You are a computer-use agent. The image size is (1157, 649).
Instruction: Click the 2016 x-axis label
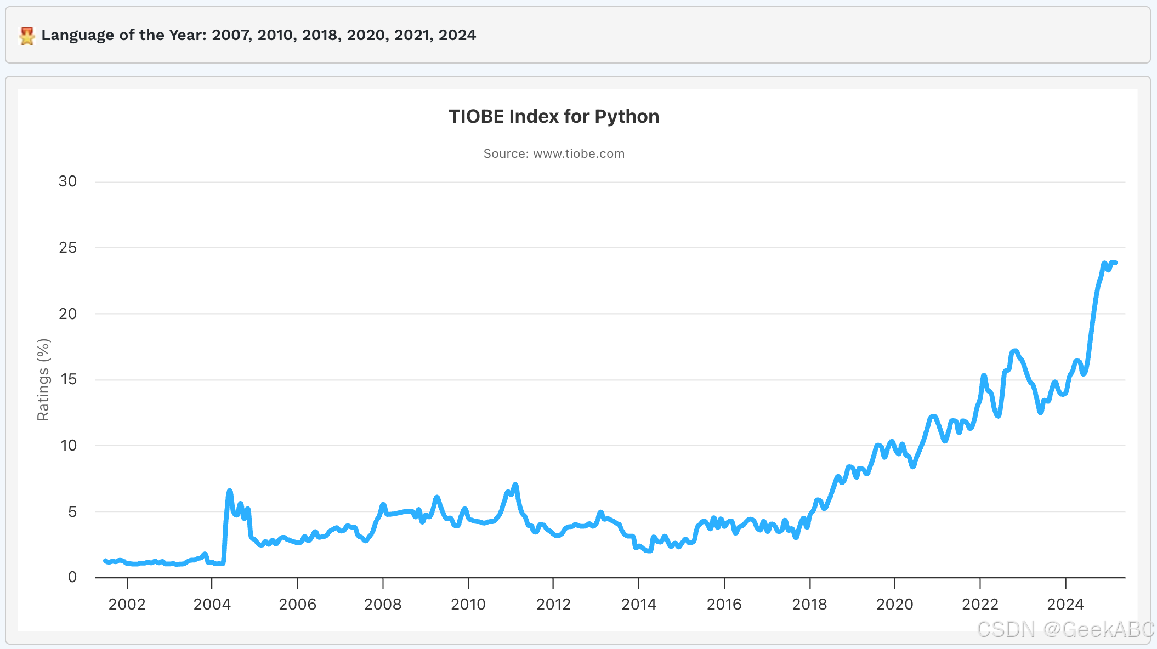click(x=724, y=604)
